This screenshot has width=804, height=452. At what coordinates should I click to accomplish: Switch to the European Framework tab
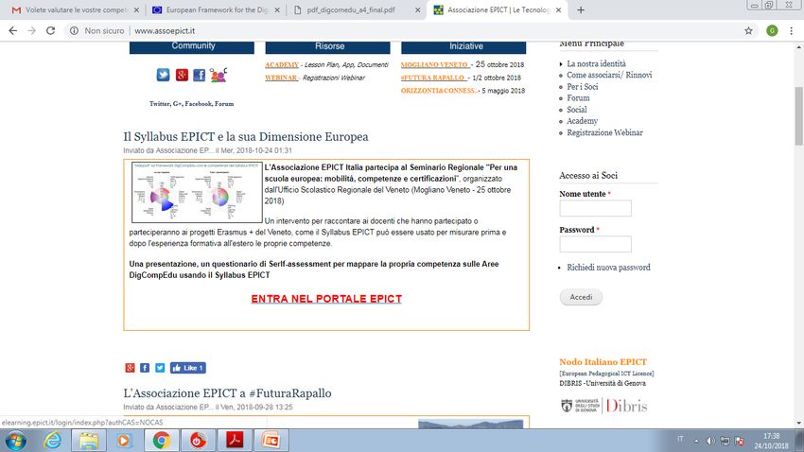(x=218, y=9)
